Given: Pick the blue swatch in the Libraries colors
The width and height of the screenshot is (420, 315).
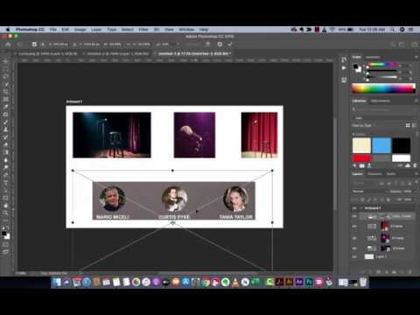Looking at the screenshot, I should coord(381,145).
